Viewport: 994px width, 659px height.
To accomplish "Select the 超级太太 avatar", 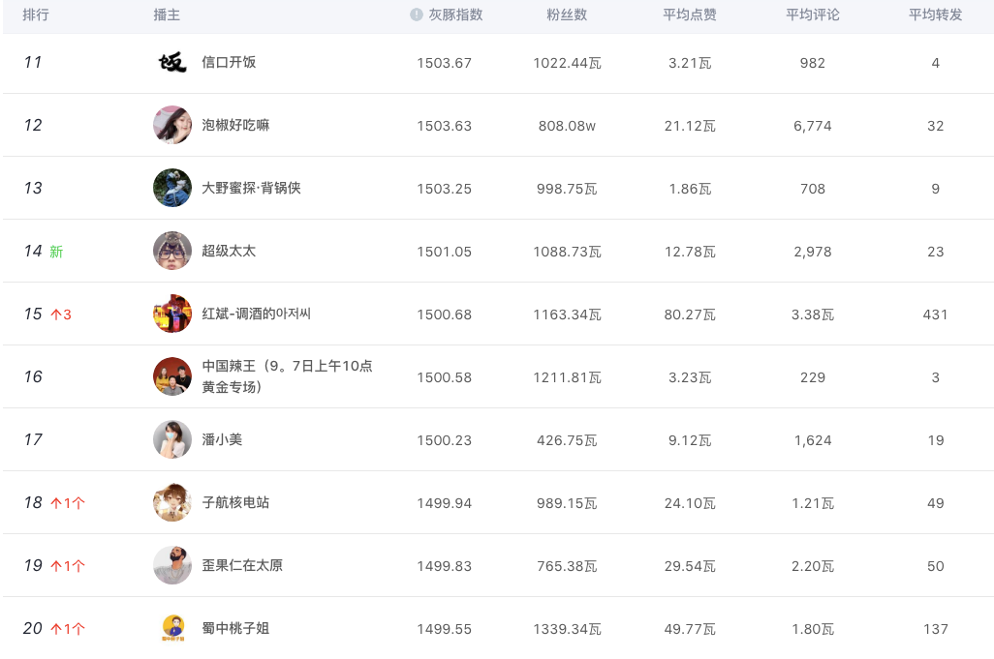I will (172, 251).
